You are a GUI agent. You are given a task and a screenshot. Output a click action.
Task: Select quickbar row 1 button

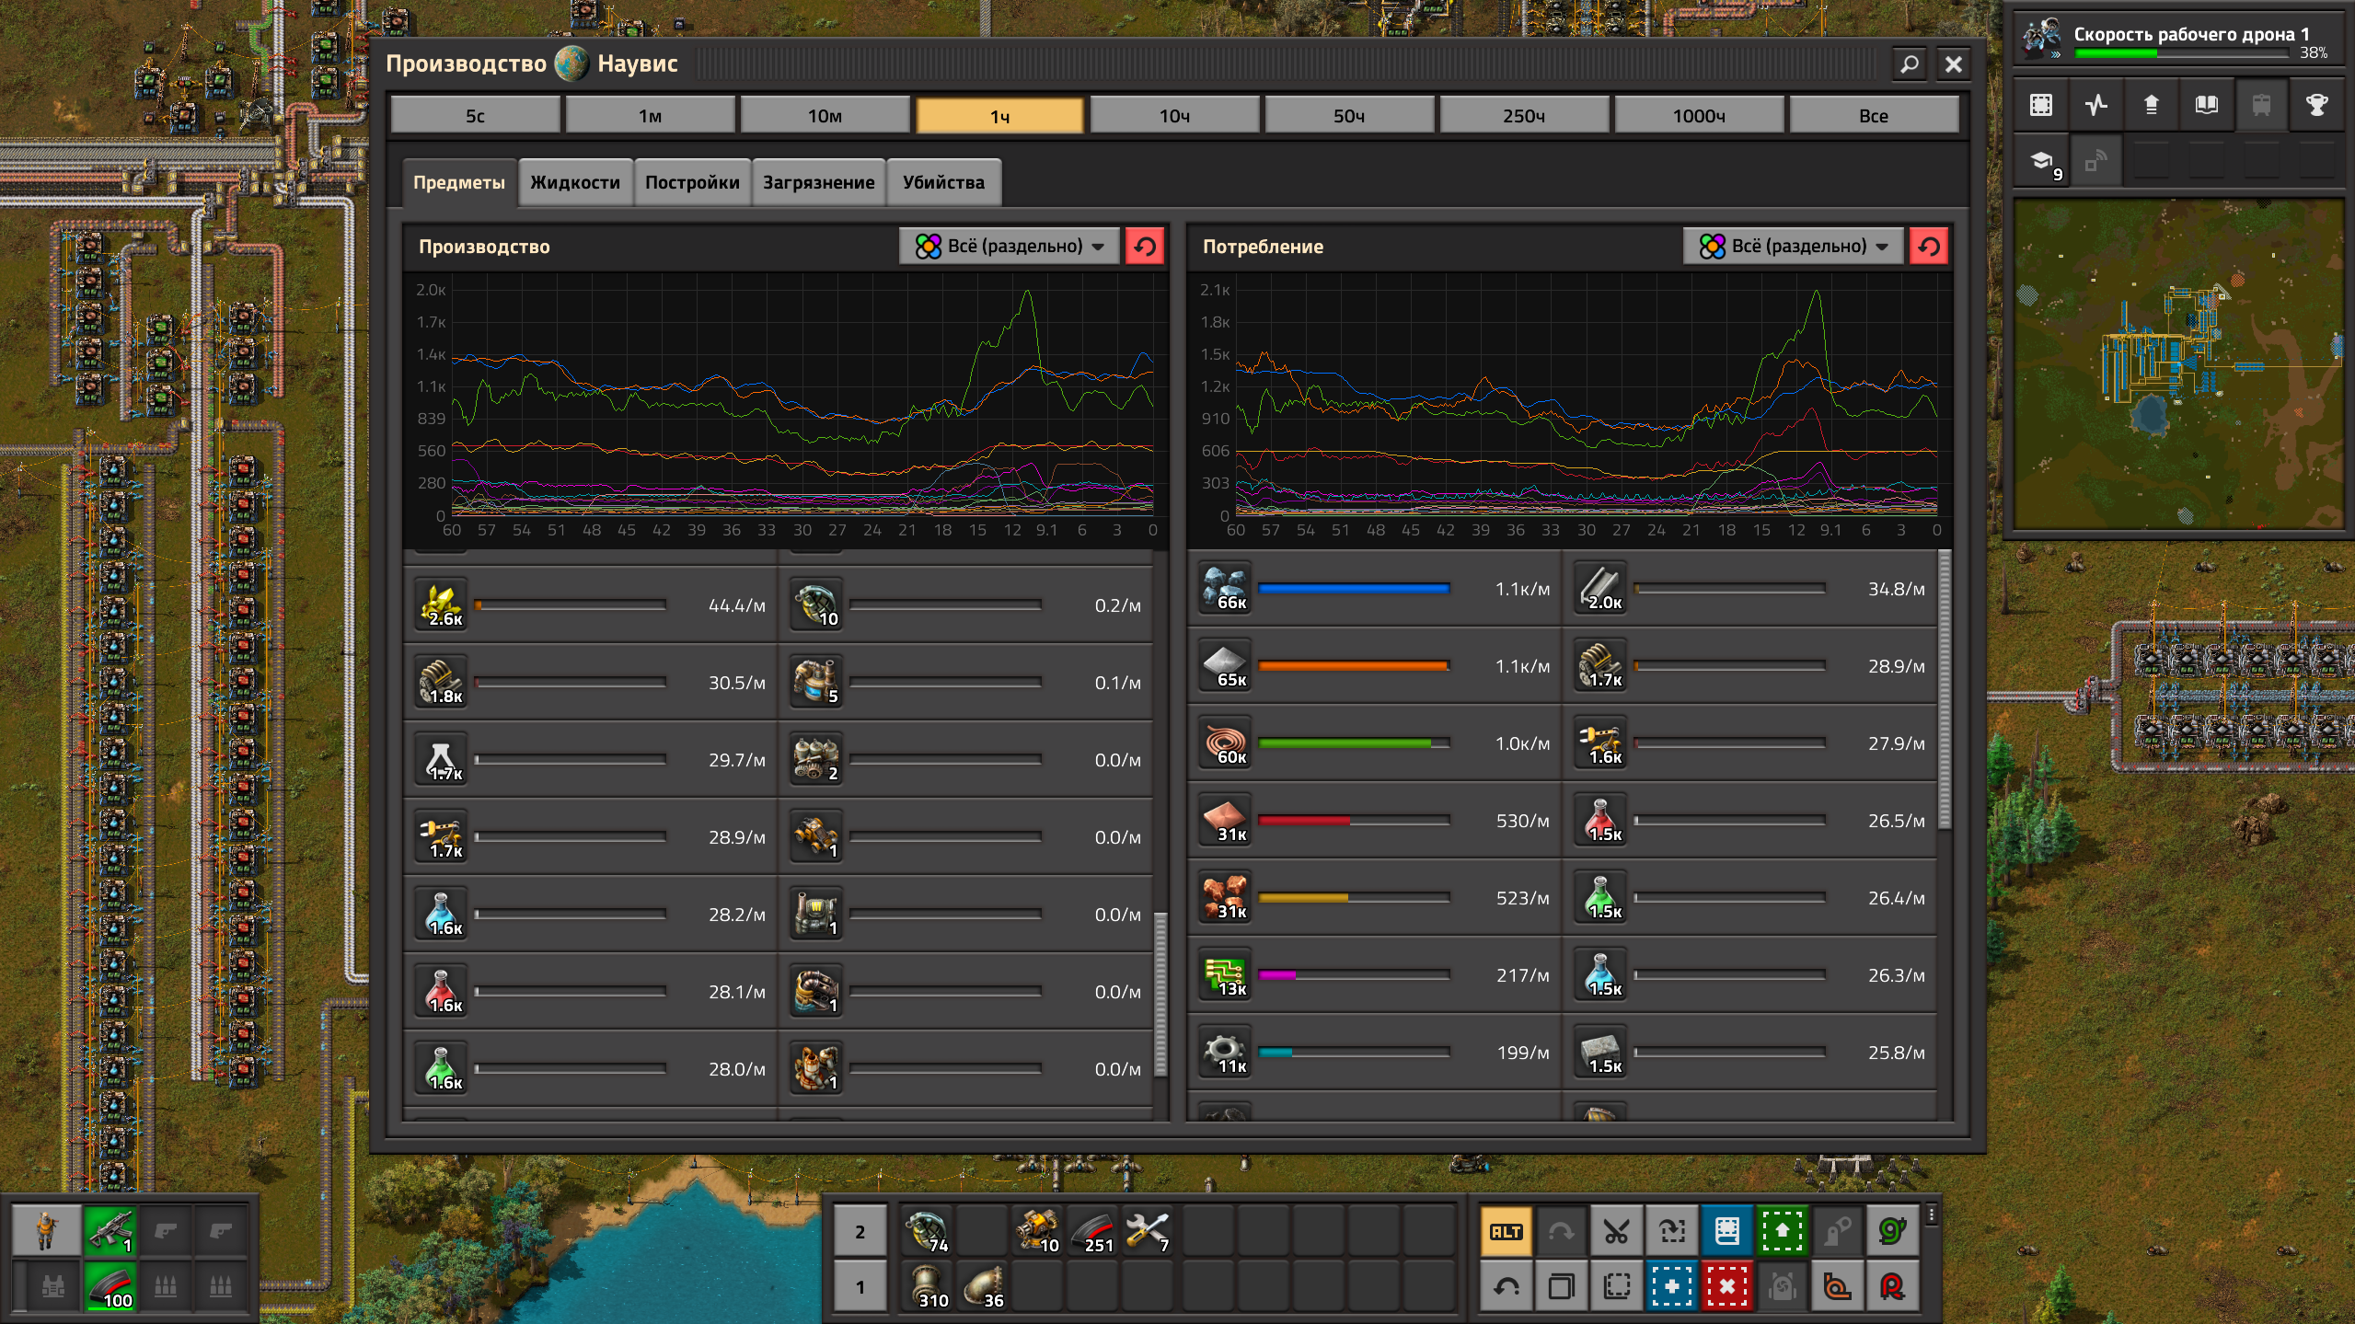[860, 1286]
